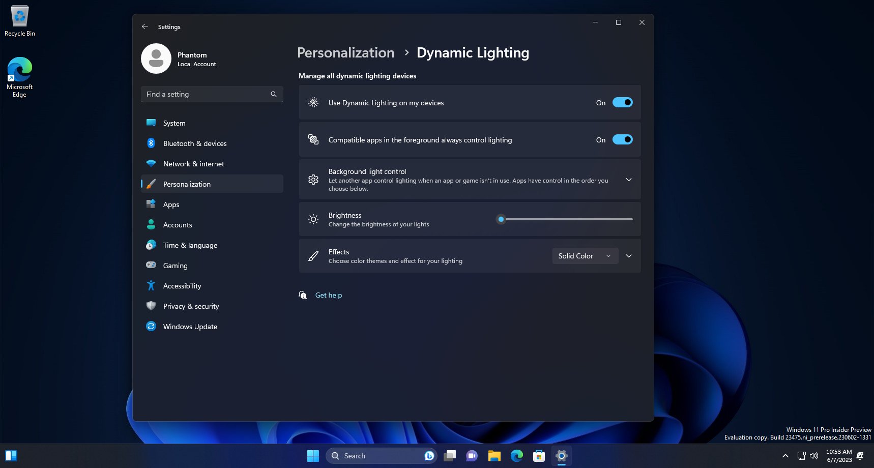Open Network & internet settings

coord(212,164)
